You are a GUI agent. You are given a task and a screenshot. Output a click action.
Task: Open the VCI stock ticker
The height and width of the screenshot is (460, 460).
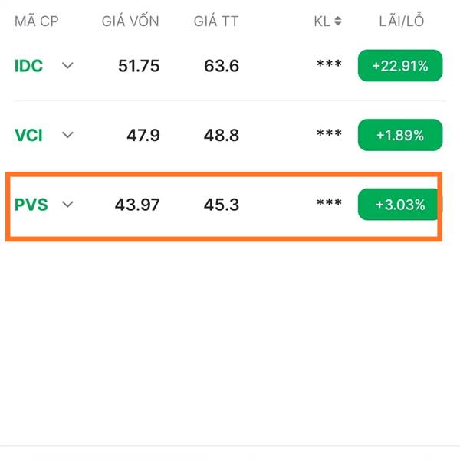click(28, 135)
